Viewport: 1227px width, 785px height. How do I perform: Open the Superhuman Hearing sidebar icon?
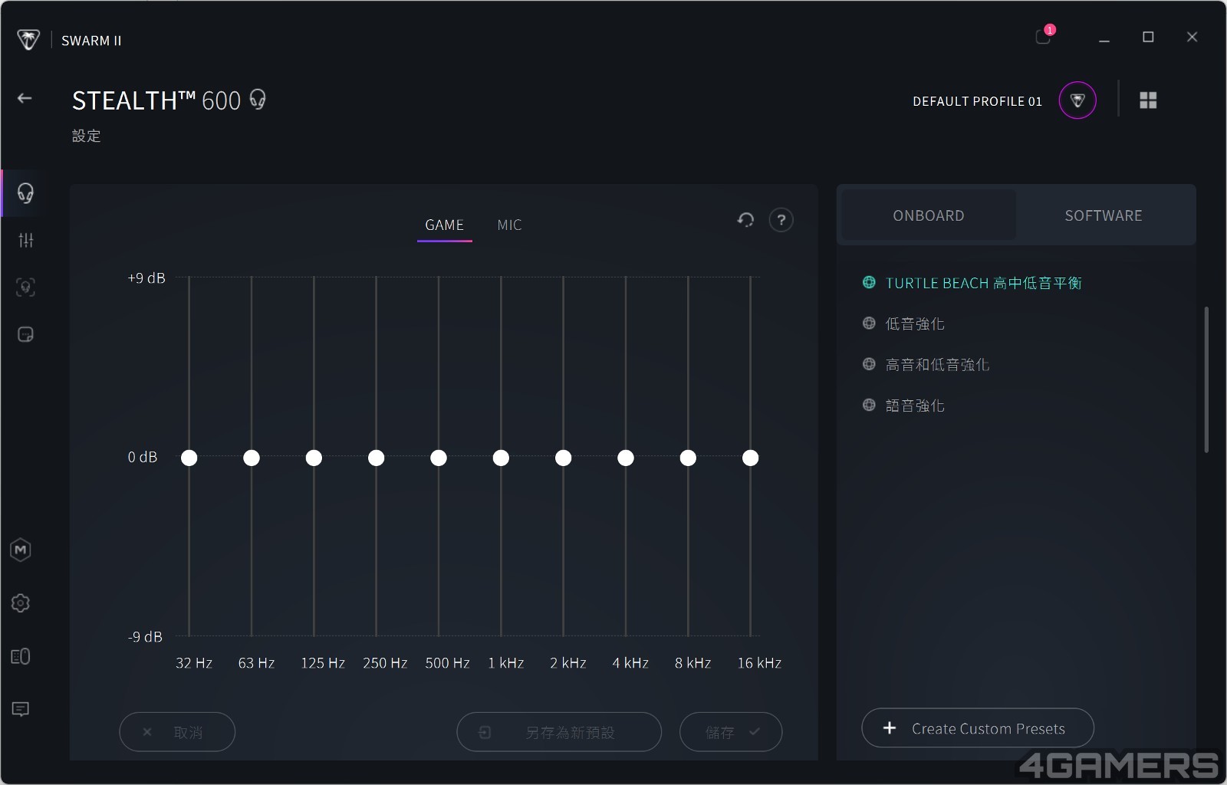pos(26,287)
